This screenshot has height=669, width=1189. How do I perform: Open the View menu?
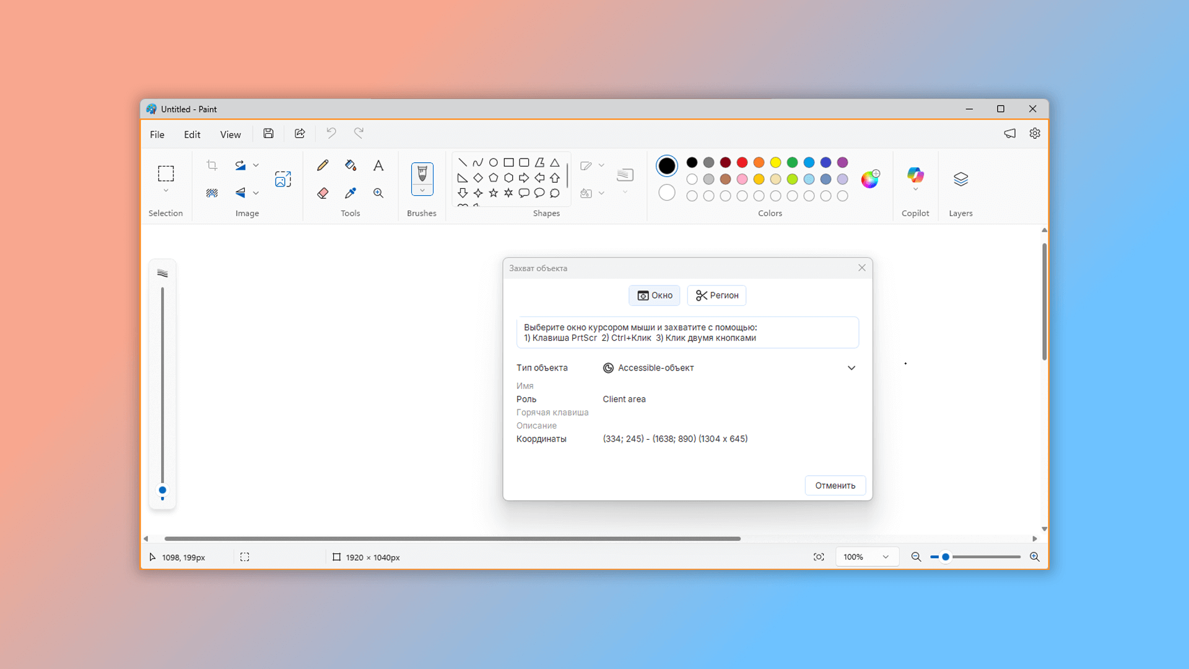point(230,134)
